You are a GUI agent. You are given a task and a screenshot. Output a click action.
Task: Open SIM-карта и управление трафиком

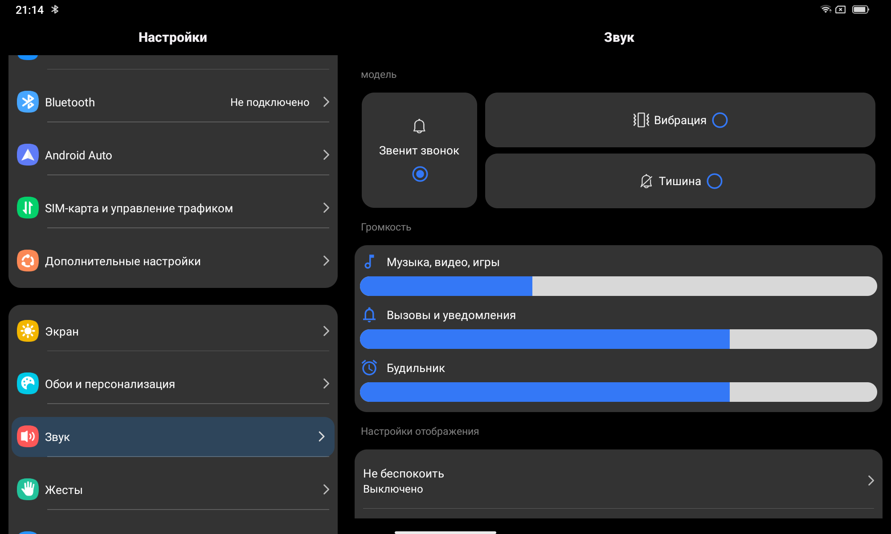tap(173, 208)
